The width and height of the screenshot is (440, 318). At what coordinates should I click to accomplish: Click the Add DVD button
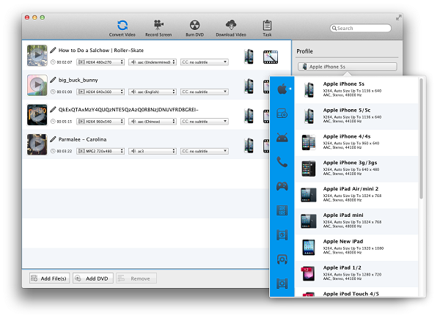point(93,278)
